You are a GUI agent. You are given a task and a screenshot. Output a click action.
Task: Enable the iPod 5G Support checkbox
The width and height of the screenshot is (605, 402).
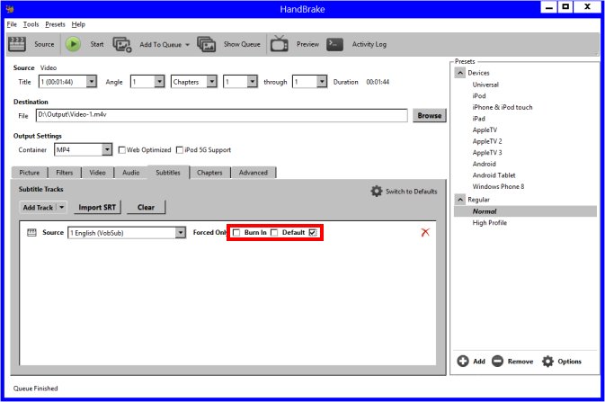180,150
